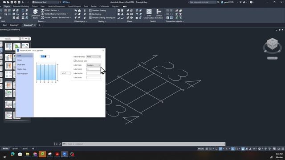Select Welded Beam, I Symmetric tool
This screenshot has width=285, height=160.
coord(53,14)
